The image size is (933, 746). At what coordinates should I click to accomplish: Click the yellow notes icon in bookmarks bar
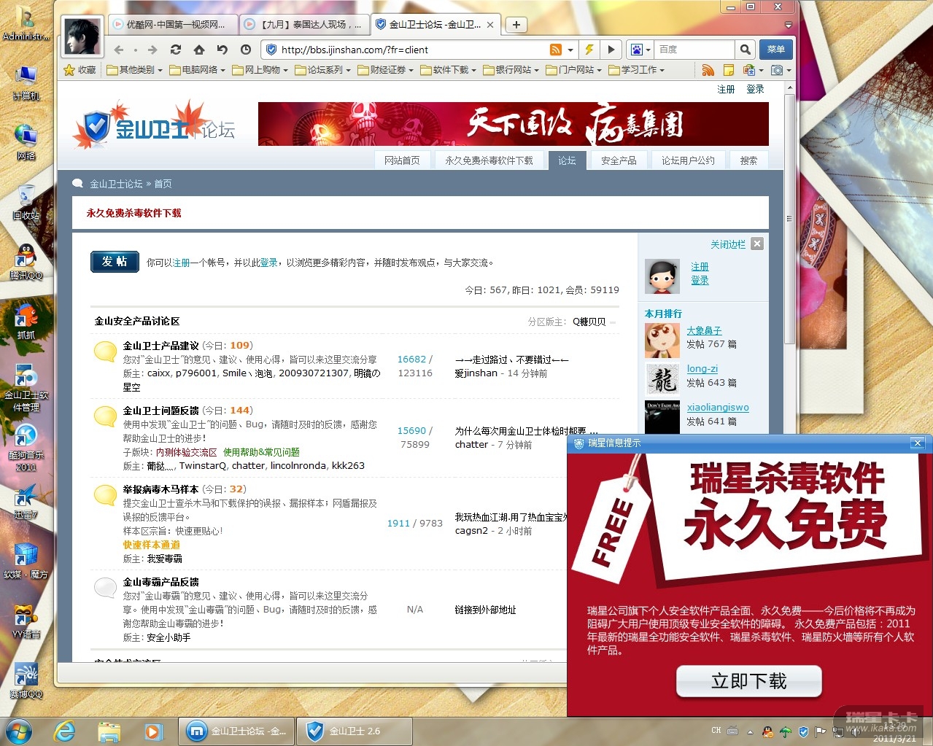click(x=728, y=70)
